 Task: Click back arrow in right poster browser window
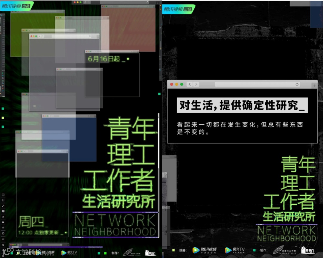[x=190, y=84]
